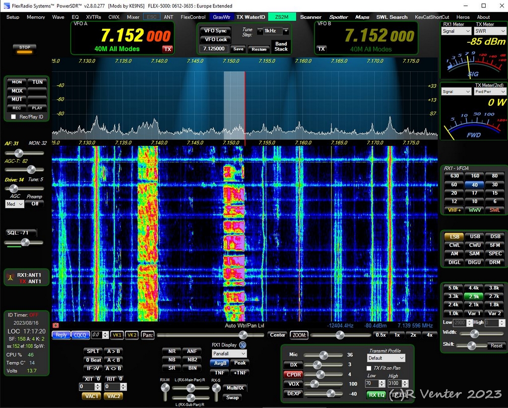
Task: Open the RX1 Display Panafall dropdown
Action: point(229,353)
